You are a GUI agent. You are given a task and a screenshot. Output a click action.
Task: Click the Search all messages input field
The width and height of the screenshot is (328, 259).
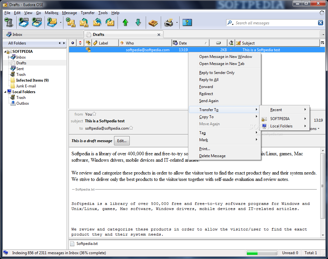coord(276,23)
